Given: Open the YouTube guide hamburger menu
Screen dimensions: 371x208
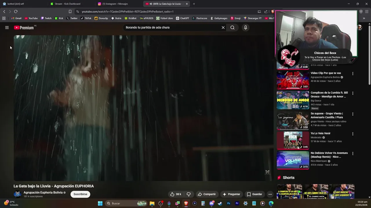Looking at the screenshot, I should (x=7, y=27).
